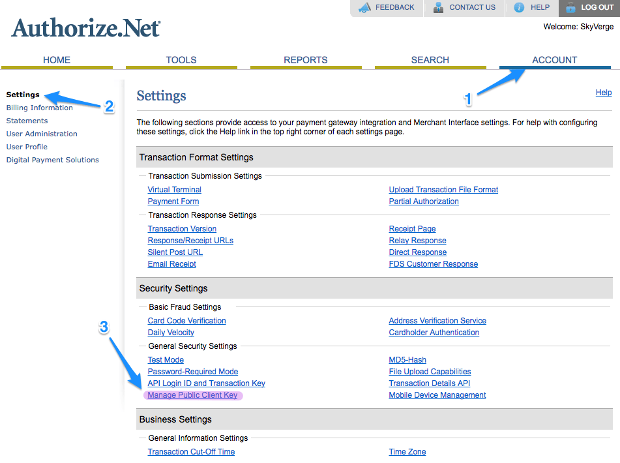This screenshot has width=620, height=463.
Task: Click the Welcome: SkyVerge text
Action: [x=578, y=27]
